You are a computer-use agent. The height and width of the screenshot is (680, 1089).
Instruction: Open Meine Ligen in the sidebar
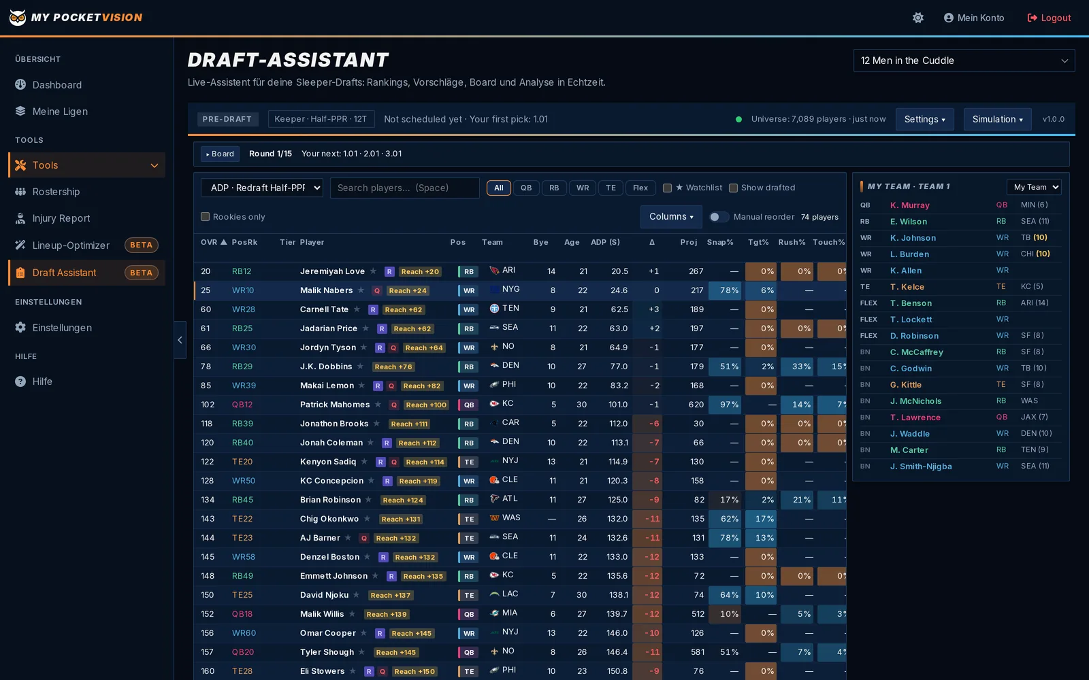86,112
